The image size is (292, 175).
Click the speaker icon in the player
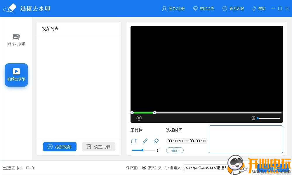pos(253,118)
